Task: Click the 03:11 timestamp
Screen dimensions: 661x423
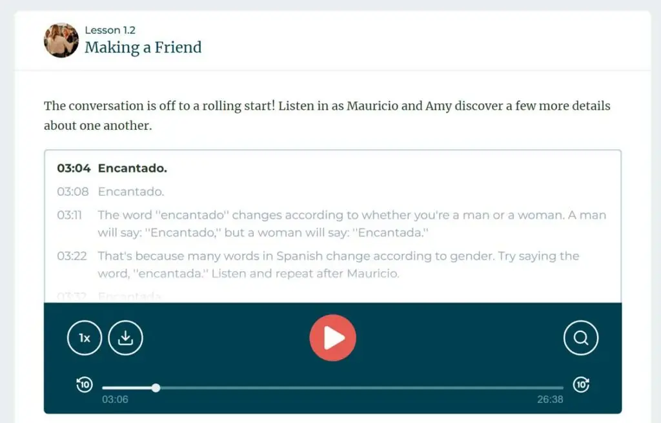Action: click(70, 215)
